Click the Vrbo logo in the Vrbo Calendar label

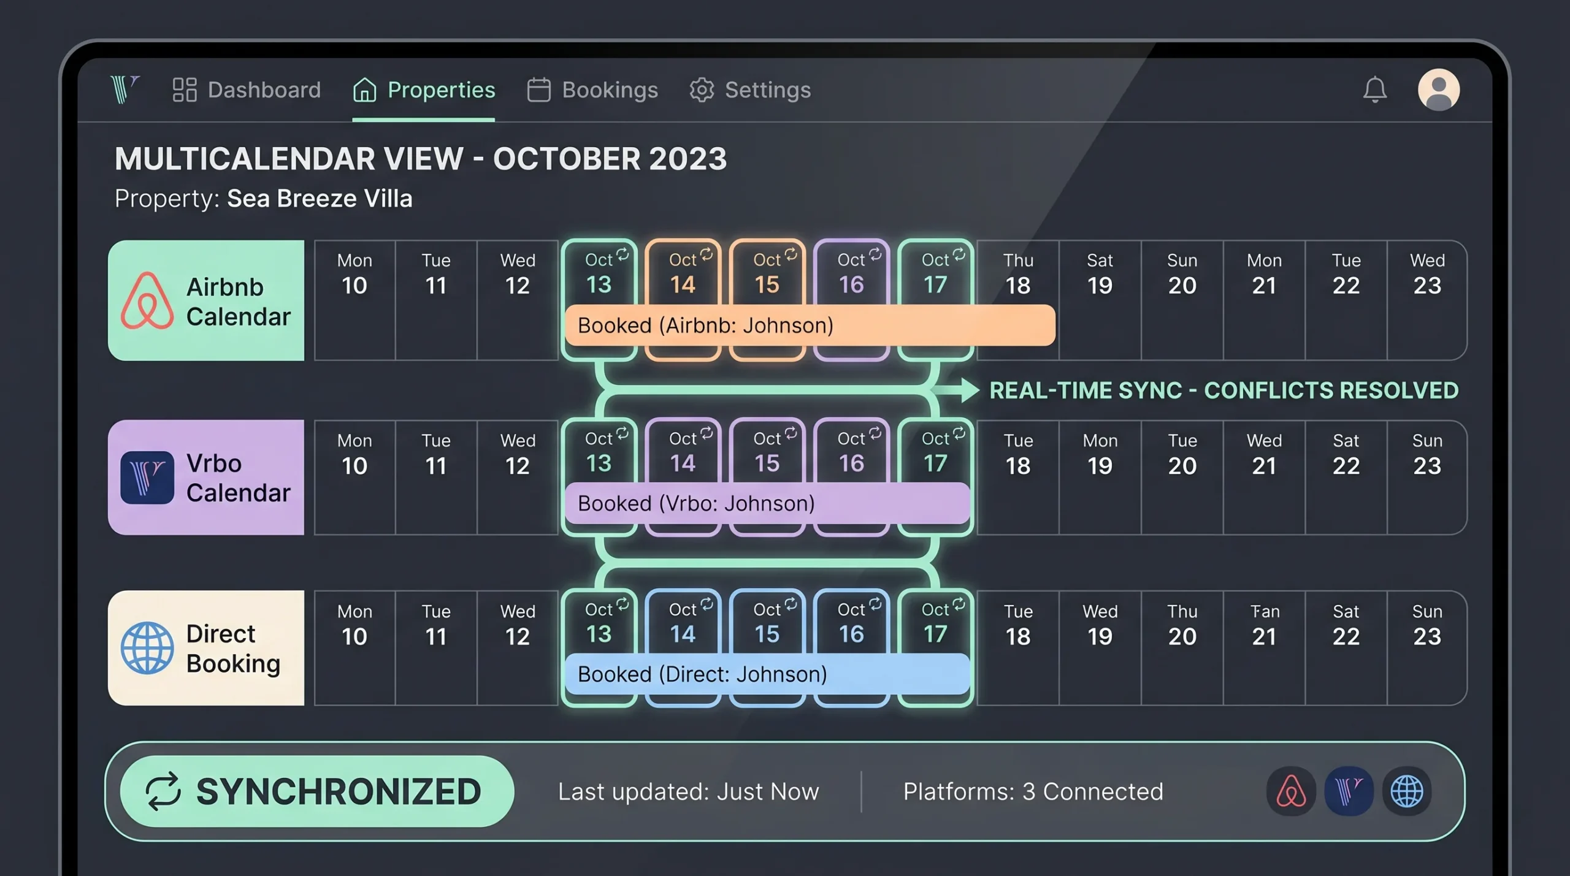[x=147, y=478]
